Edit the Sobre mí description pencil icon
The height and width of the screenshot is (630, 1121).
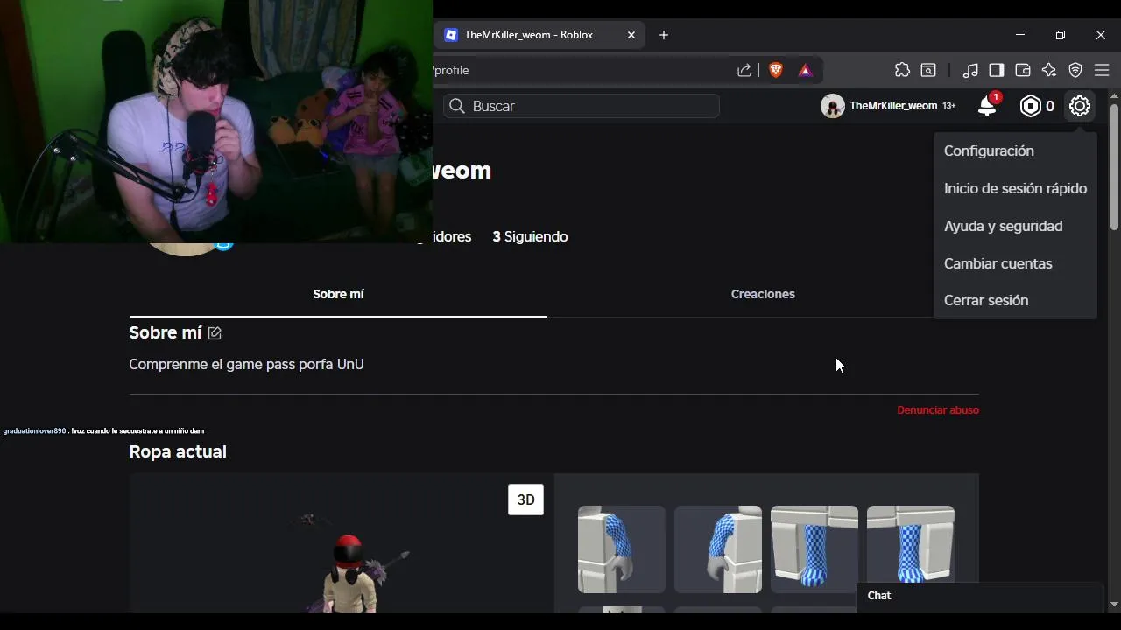click(x=215, y=332)
